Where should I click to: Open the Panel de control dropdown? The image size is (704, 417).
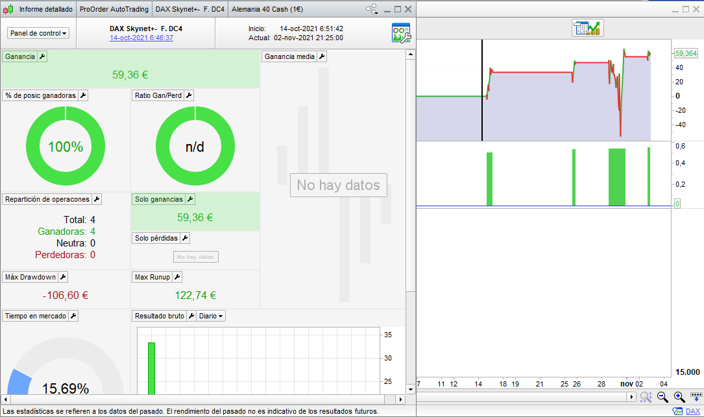(38, 33)
